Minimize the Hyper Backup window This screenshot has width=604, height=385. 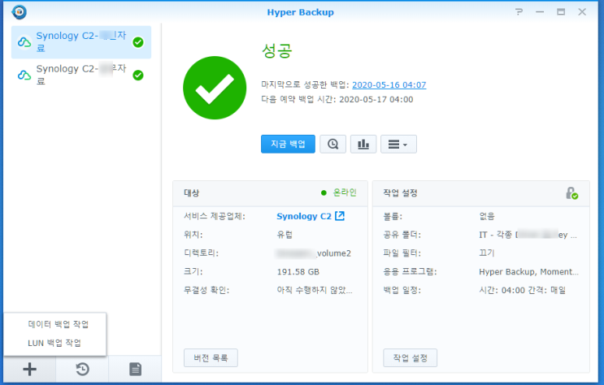pyautogui.click(x=540, y=12)
